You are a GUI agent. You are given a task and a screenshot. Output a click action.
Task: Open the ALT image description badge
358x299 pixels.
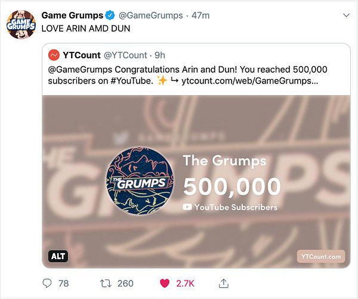58,256
